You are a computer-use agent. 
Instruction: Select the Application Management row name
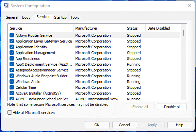[x=35, y=53]
